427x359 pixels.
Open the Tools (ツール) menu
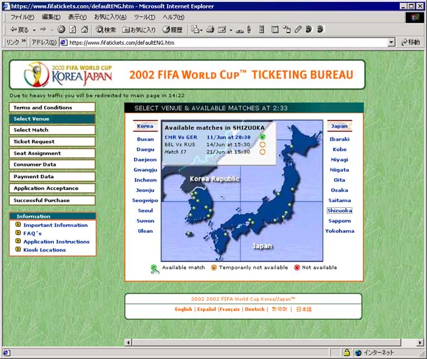[x=144, y=17]
